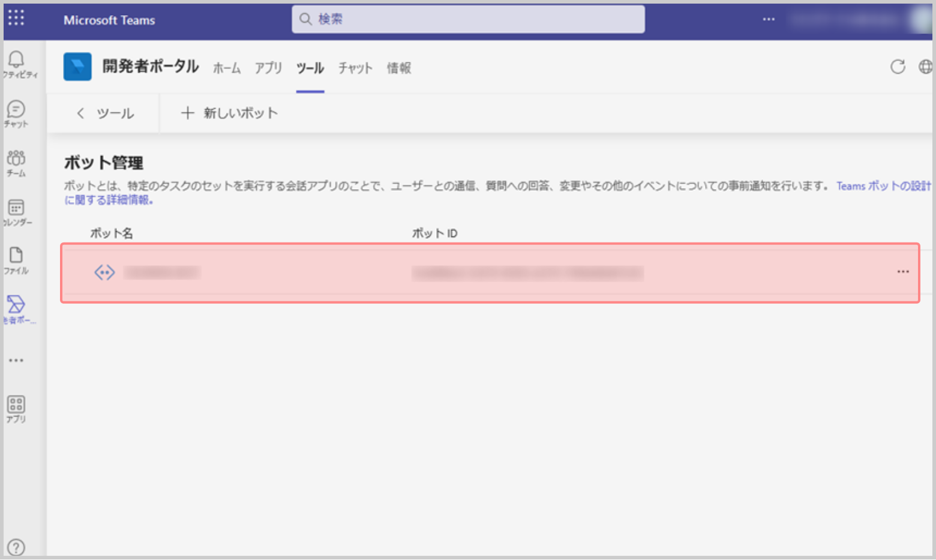Switch to the チャット tab
Viewport: 936px width, 560px height.
pyautogui.click(x=355, y=68)
